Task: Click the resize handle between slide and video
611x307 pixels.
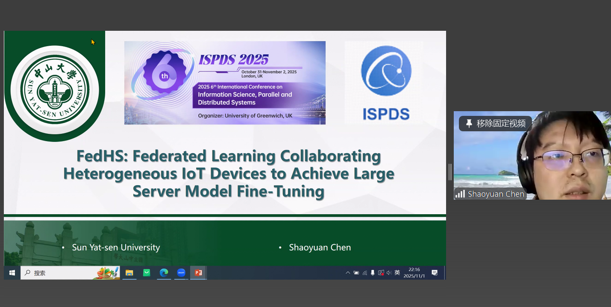Action: pyautogui.click(x=450, y=172)
